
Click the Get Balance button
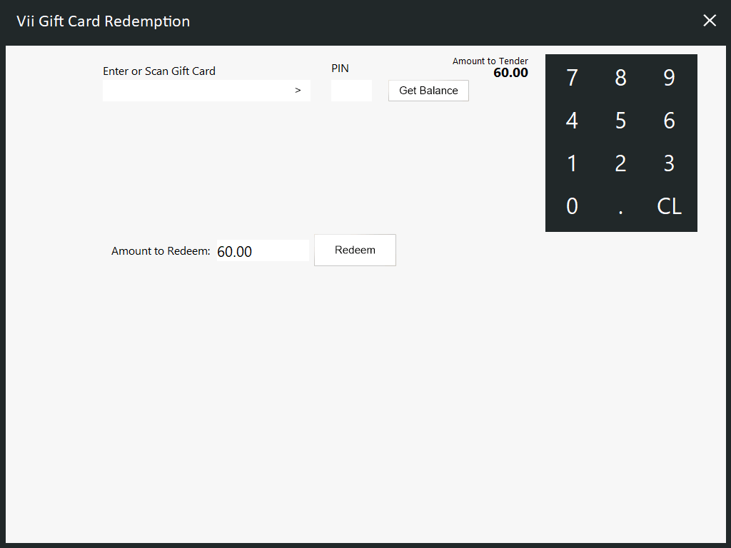pos(428,91)
